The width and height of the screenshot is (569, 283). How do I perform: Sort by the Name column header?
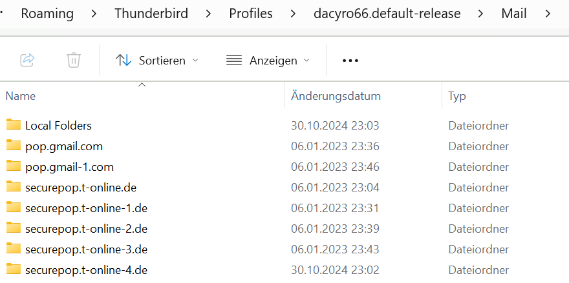(21, 96)
